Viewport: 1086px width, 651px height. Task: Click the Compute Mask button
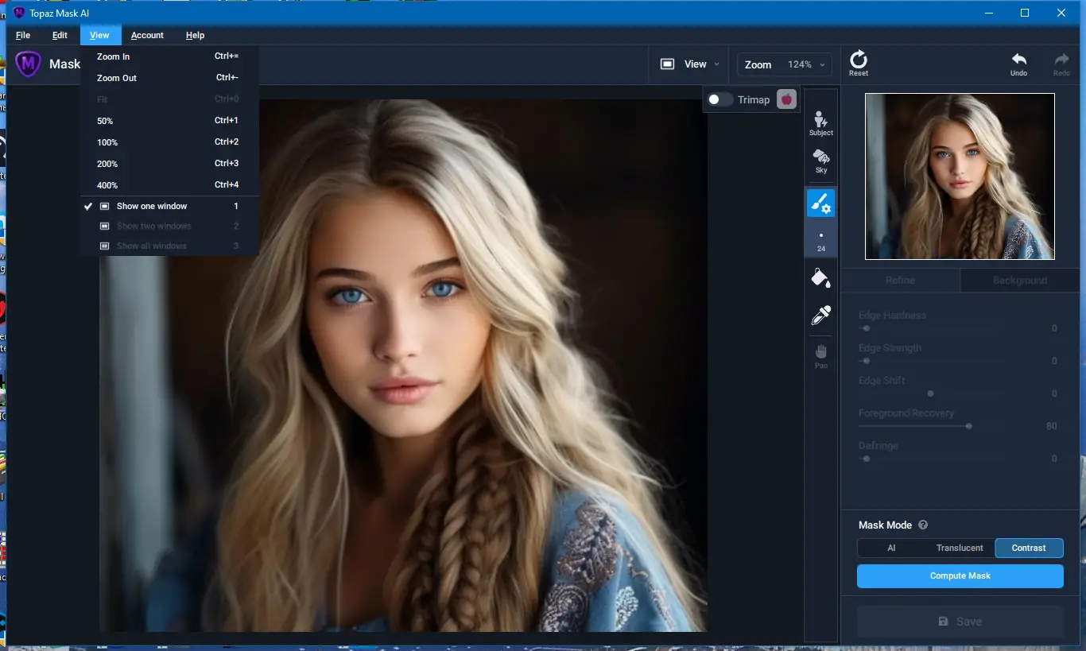pyautogui.click(x=960, y=575)
